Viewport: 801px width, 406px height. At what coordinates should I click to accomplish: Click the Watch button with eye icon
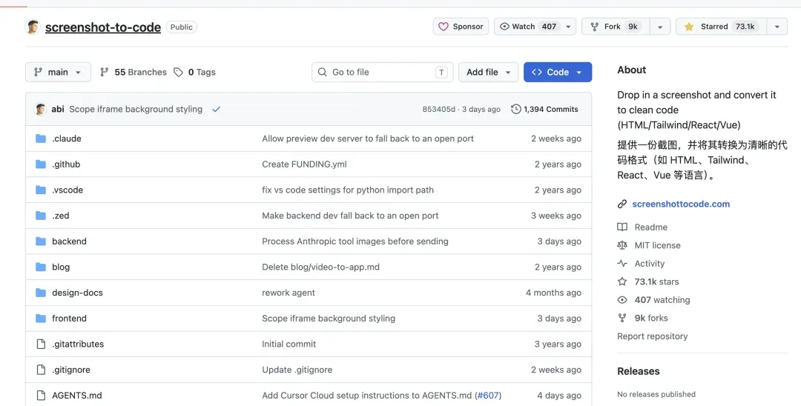(x=535, y=27)
